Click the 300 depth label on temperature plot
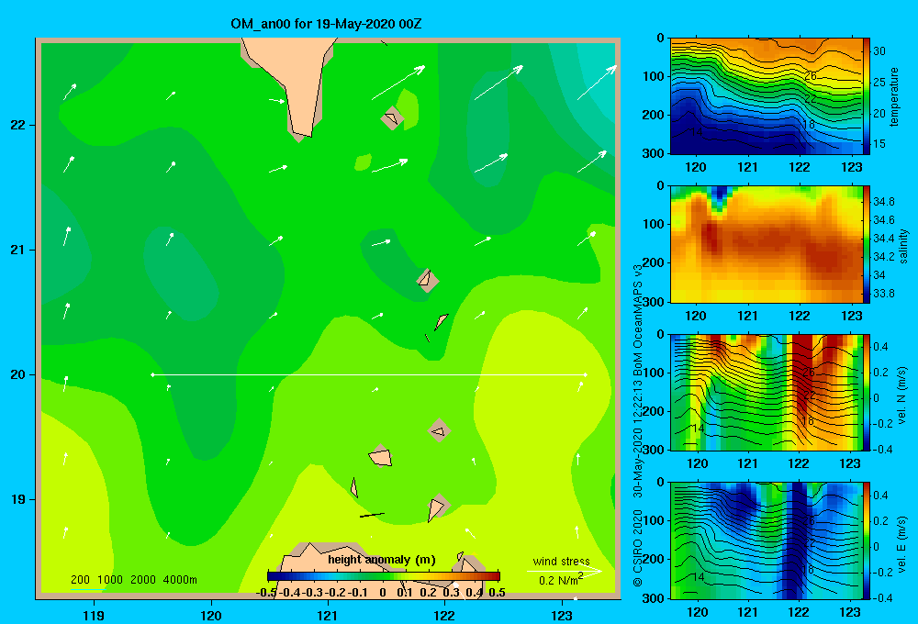The height and width of the screenshot is (624, 918). coord(654,153)
